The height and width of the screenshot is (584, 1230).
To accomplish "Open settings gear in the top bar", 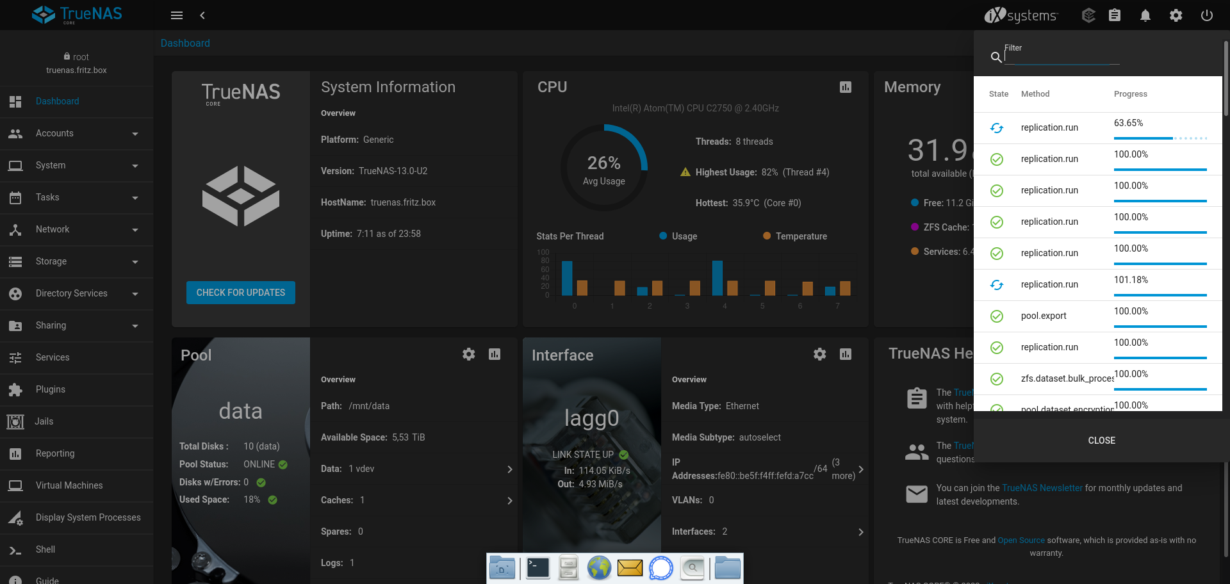I will 1176,15.
